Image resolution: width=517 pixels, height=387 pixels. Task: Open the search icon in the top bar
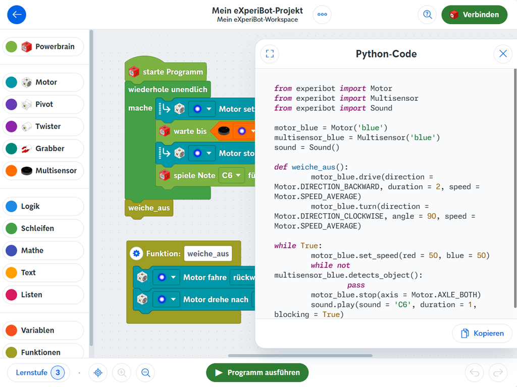click(427, 15)
